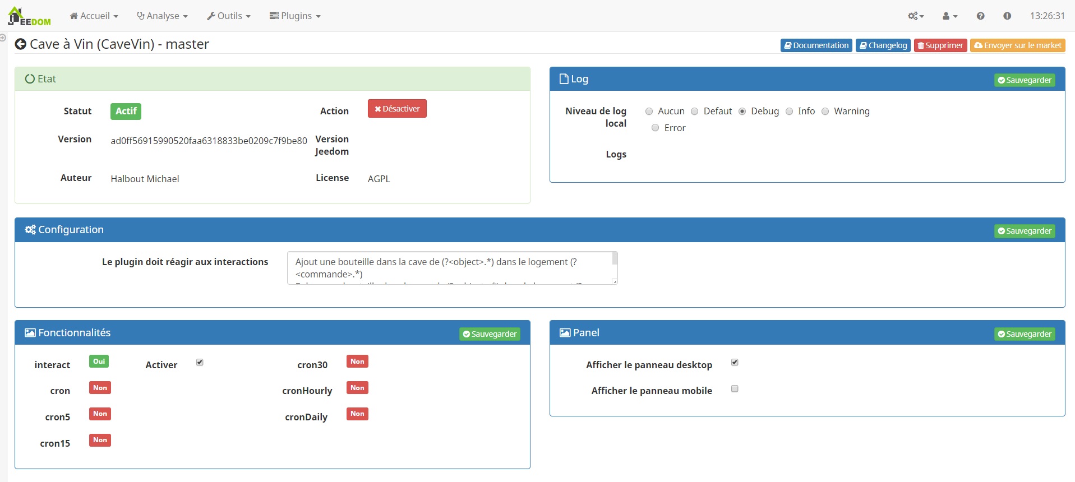Toggle the Activer interact checkbox
The width and height of the screenshot is (1075, 482).
200,362
